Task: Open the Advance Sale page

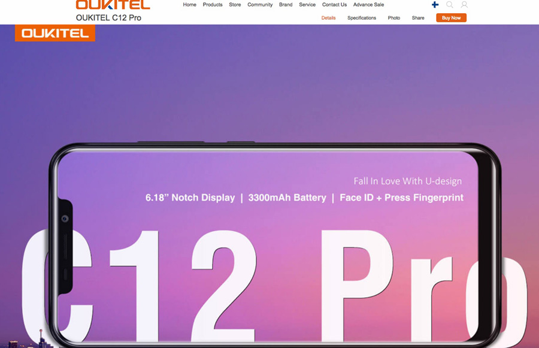Action: tap(368, 5)
